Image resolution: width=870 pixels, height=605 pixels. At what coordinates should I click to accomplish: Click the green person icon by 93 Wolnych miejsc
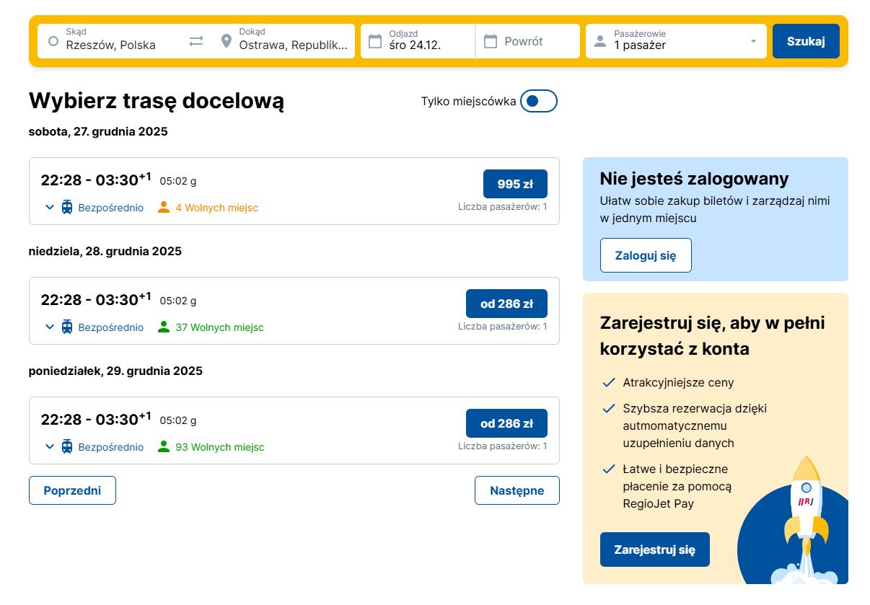(164, 447)
